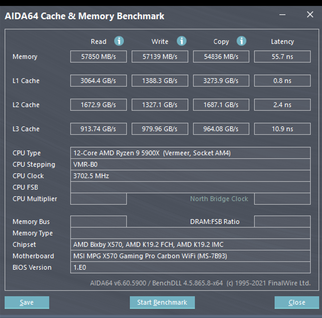This screenshot has height=318, width=322.
Task: Click the BIOS Version label
Action: (32, 267)
